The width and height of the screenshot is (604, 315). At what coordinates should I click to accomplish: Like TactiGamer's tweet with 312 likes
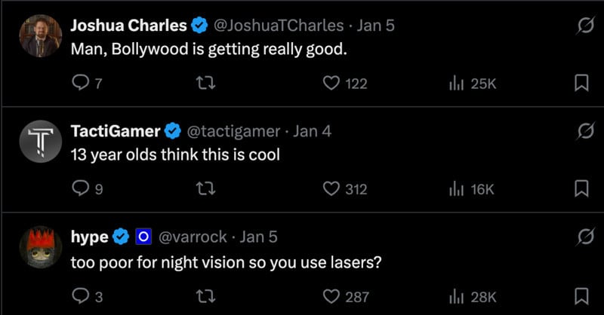(x=331, y=188)
